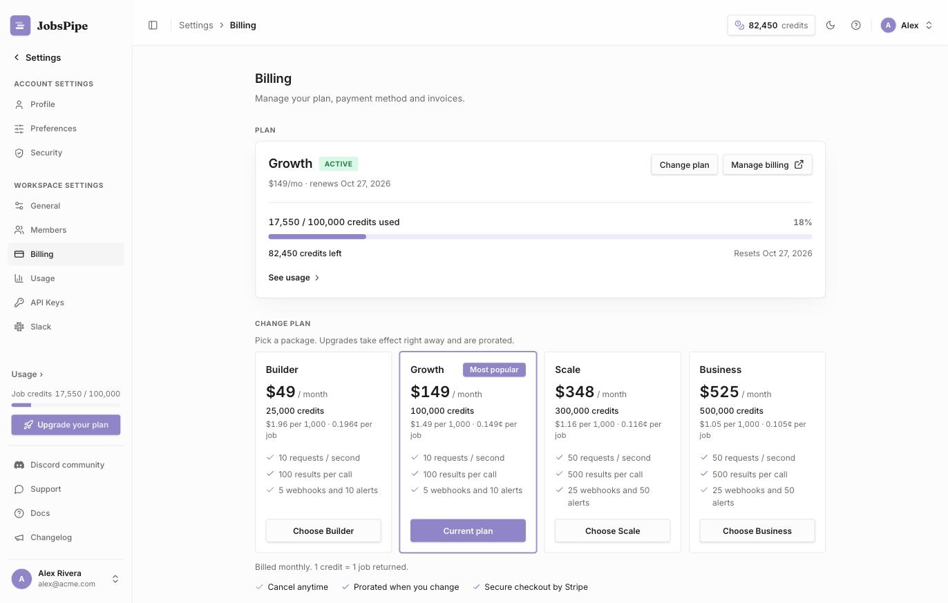Click the credits coin icon in header
The image size is (948, 603).
[x=739, y=25]
